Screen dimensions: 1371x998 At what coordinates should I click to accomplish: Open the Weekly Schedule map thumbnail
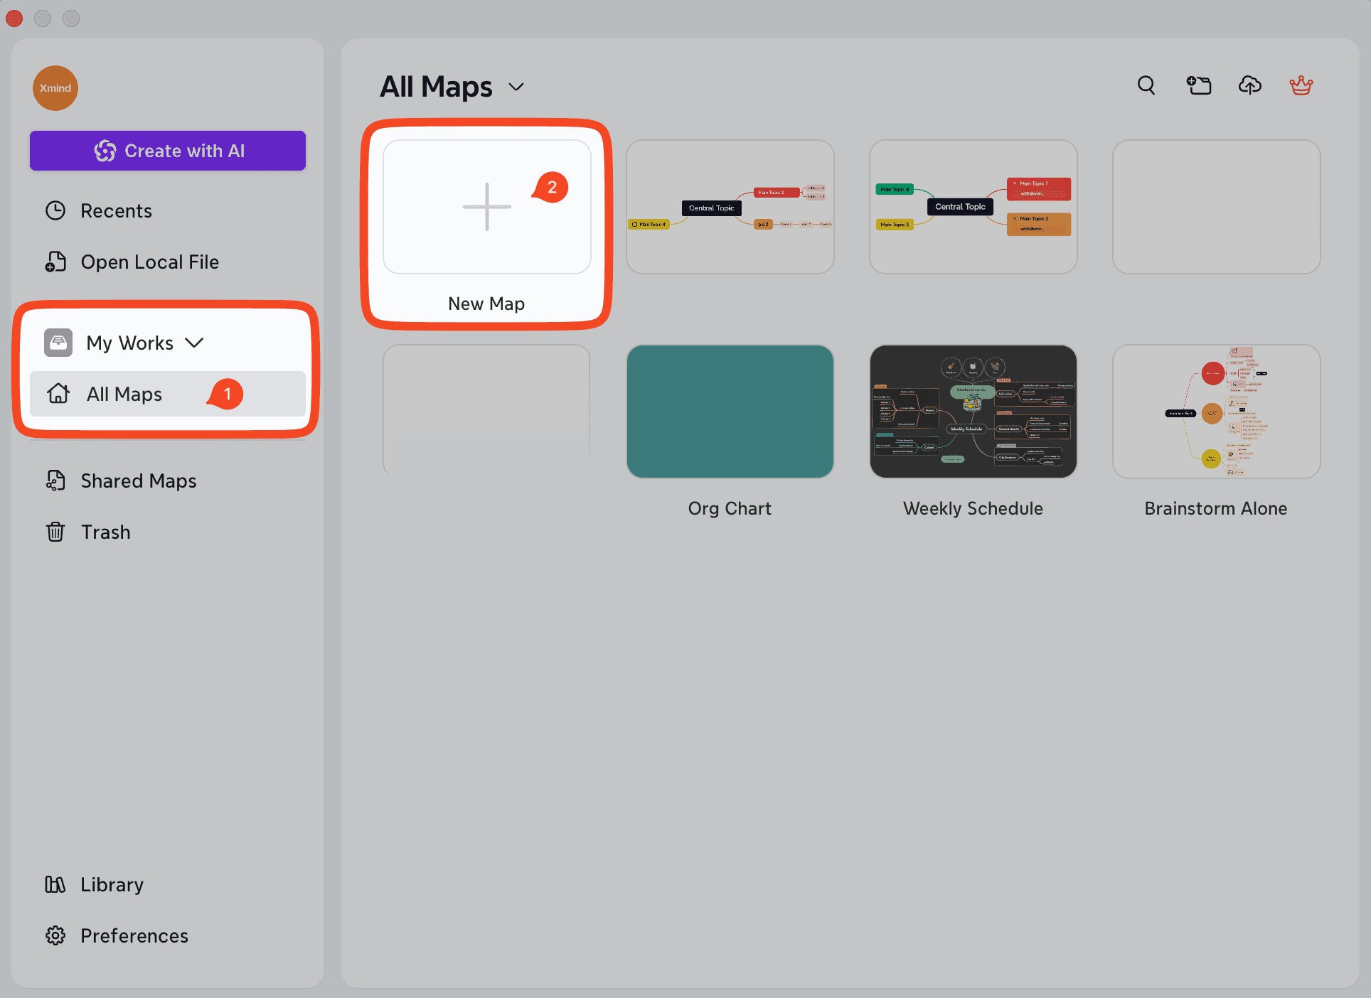coord(973,412)
